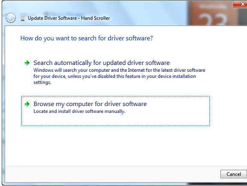Image resolution: width=247 pixels, height=186 pixels.
Task: Click the 'for your device, unless you've disabled' line
Action: 114,76
